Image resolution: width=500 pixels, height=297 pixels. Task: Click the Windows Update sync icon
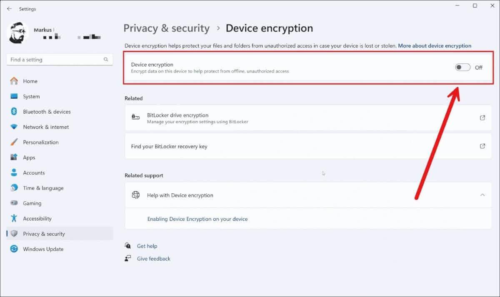(14, 249)
